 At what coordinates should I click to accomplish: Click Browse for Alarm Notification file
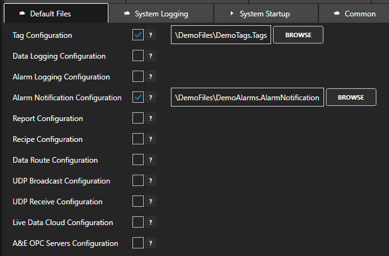coord(351,98)
